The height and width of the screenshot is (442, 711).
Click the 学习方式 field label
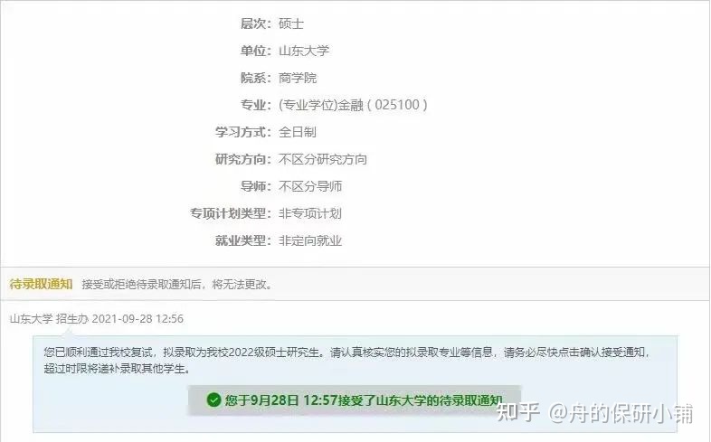(243, 132)
